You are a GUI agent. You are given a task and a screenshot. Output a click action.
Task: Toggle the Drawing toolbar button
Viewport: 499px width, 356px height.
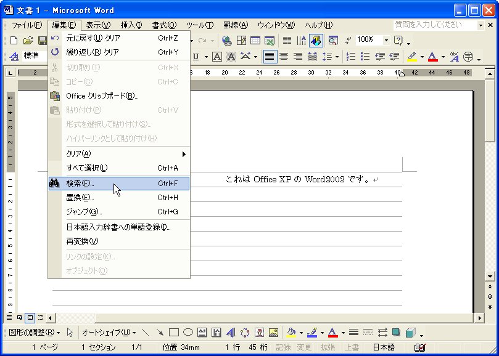click(x=316, y=41)
